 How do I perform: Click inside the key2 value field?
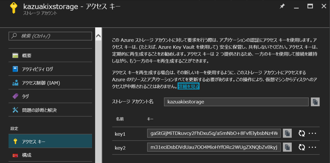coord(214,147)
